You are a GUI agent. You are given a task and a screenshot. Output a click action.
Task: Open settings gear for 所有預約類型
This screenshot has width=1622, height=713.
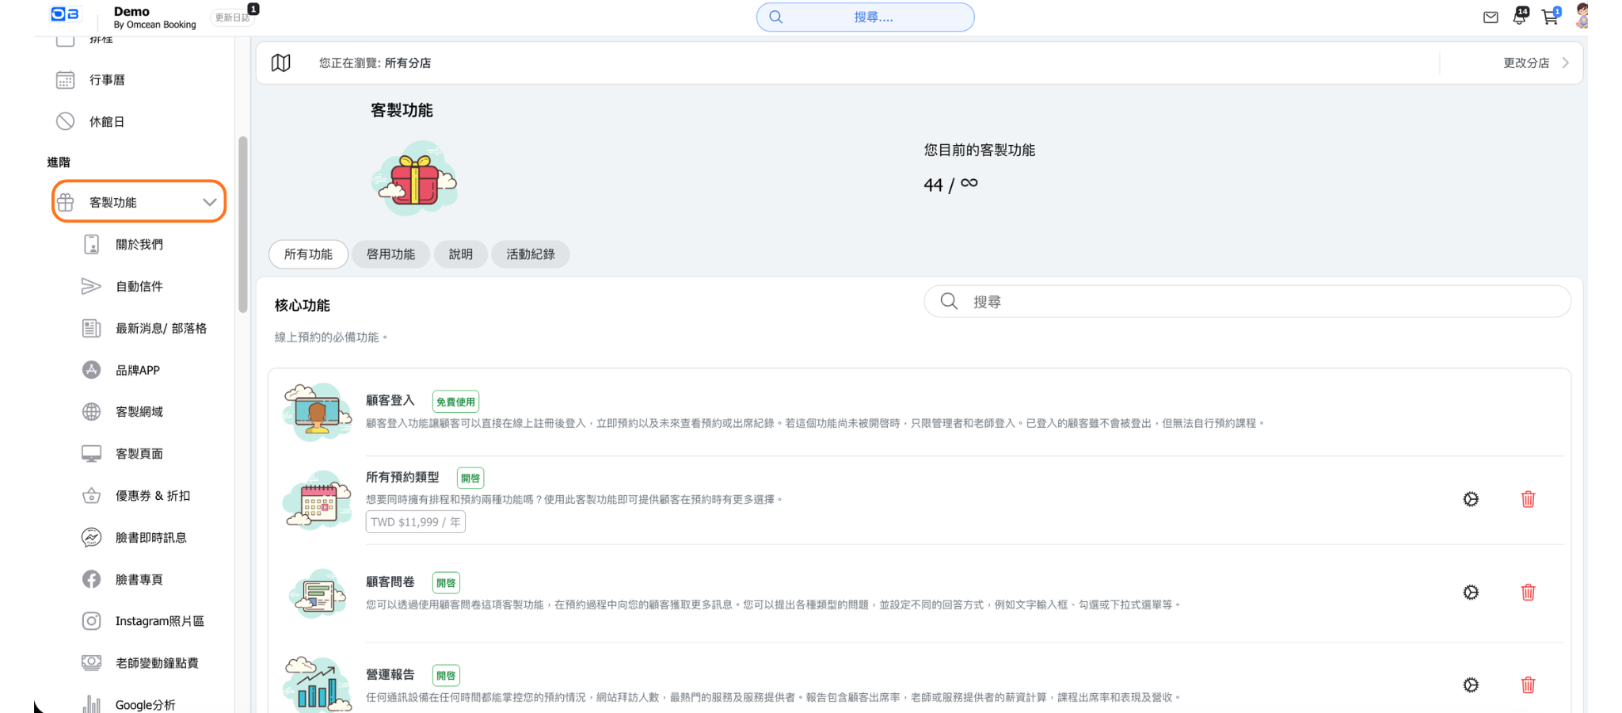pos(1471,499)
